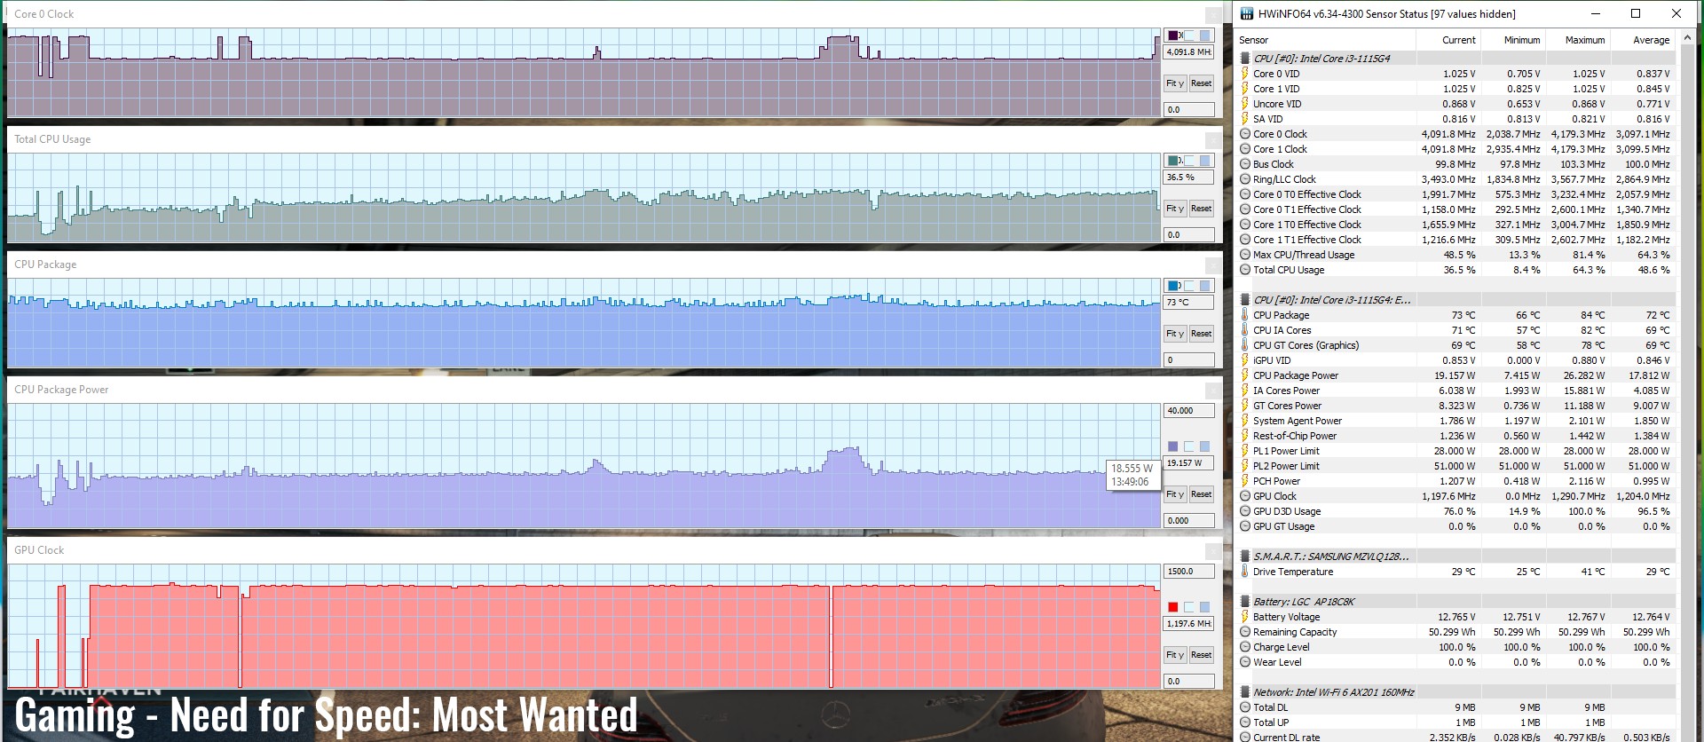Sort by the Maximum column header
The width and height of the screenshot is (1704, 742).
(x=1584, y=40)
